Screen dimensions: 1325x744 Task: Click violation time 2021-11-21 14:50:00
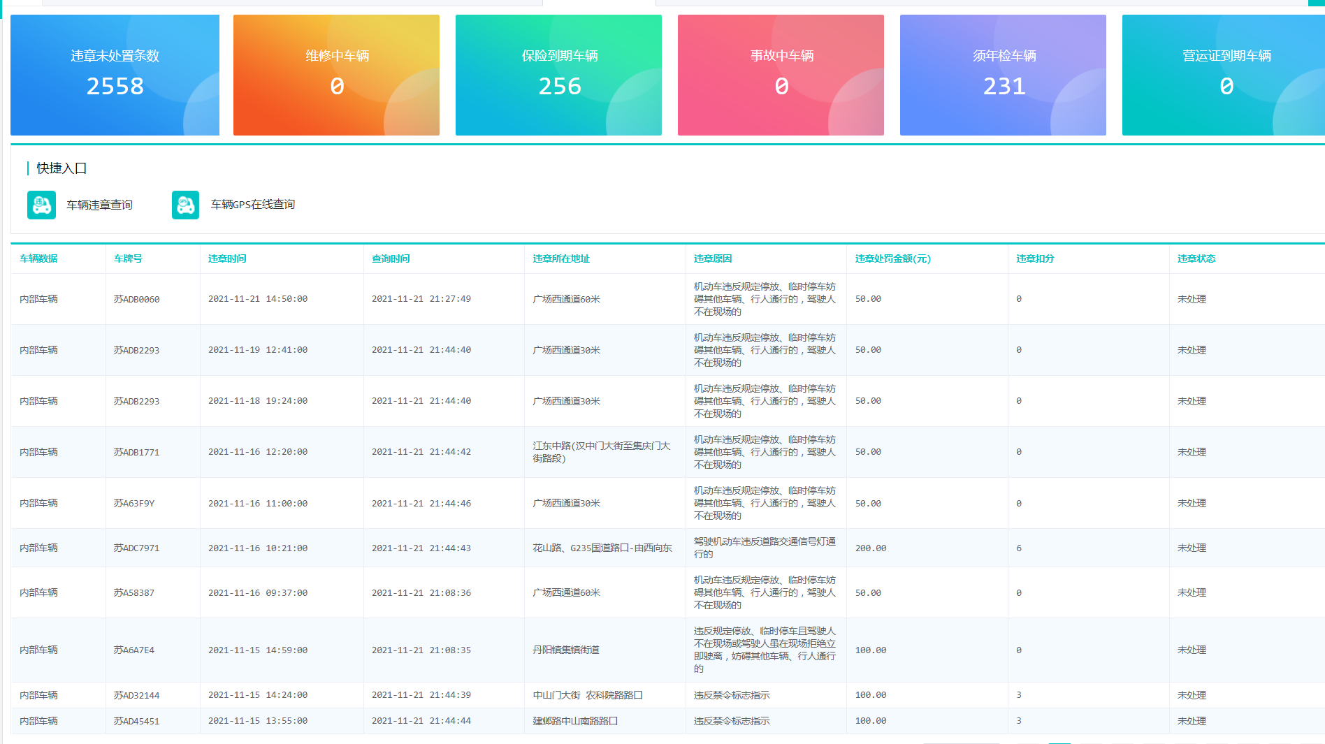pos(258,299)
